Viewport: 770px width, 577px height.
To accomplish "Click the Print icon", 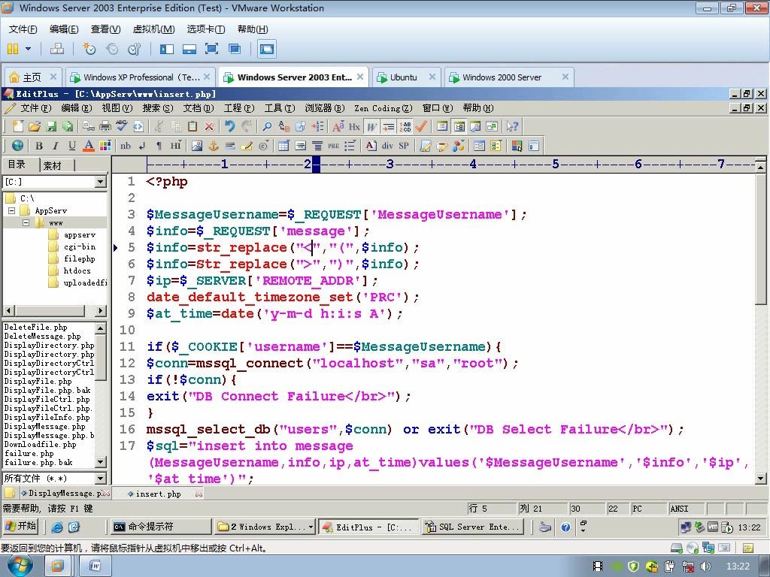I will point(105,126).
